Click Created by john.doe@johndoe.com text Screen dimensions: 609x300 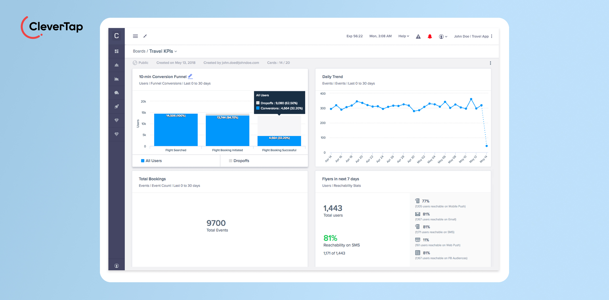click(231, 63)
